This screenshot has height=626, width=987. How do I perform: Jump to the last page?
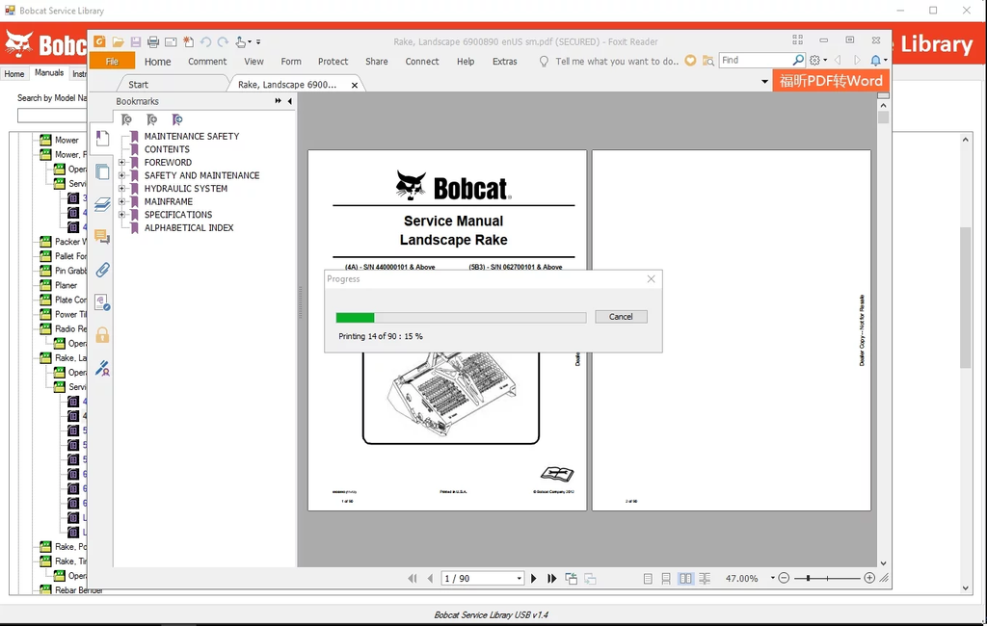(552, 579)
